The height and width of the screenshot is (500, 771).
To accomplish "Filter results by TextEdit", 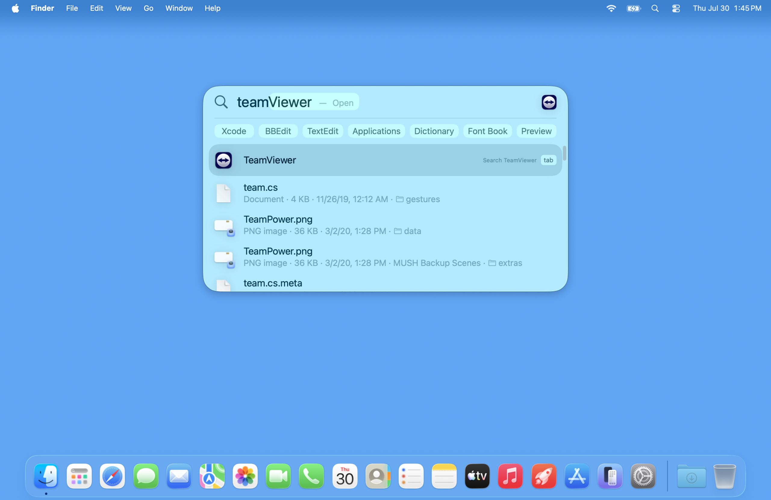I will 323,131.
